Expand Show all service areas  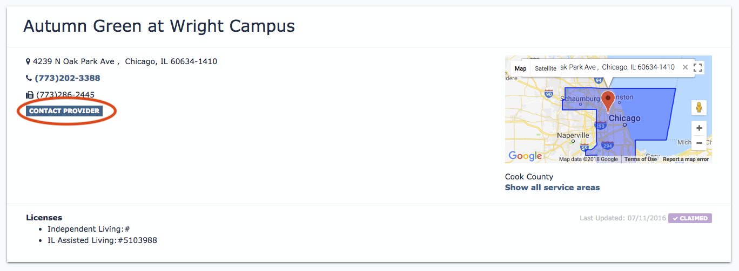[552, 187]
